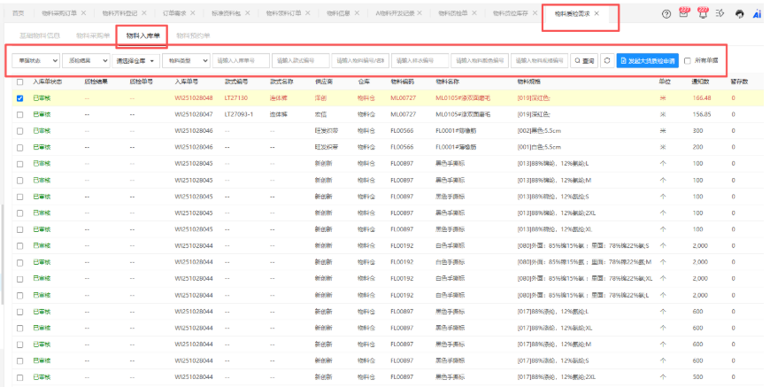The height and width of the screenshot is (387, 770).
Task: Open the 物料类型 dropdown
Action: pos(186,61)
